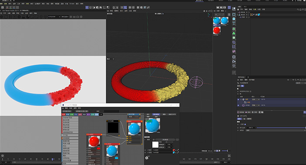Viewport: 306px width, 165px height.
Task: Toggle the Y axis lock in top toolbar
Action: click(11, 7)
